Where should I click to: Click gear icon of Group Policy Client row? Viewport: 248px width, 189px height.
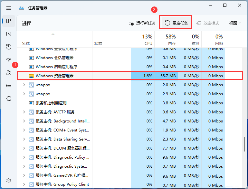[31, 184]
